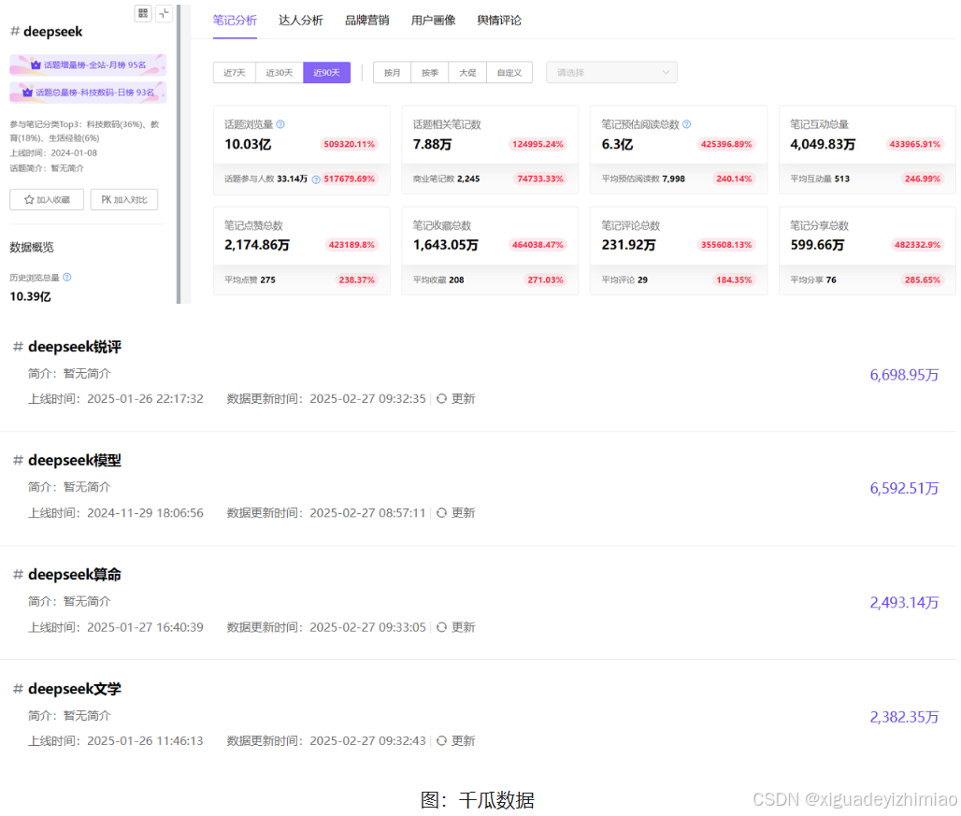Click 加入收藏 button
This screenshot has height=816, width=961.
pyautogui.click(x=47, y=200)
